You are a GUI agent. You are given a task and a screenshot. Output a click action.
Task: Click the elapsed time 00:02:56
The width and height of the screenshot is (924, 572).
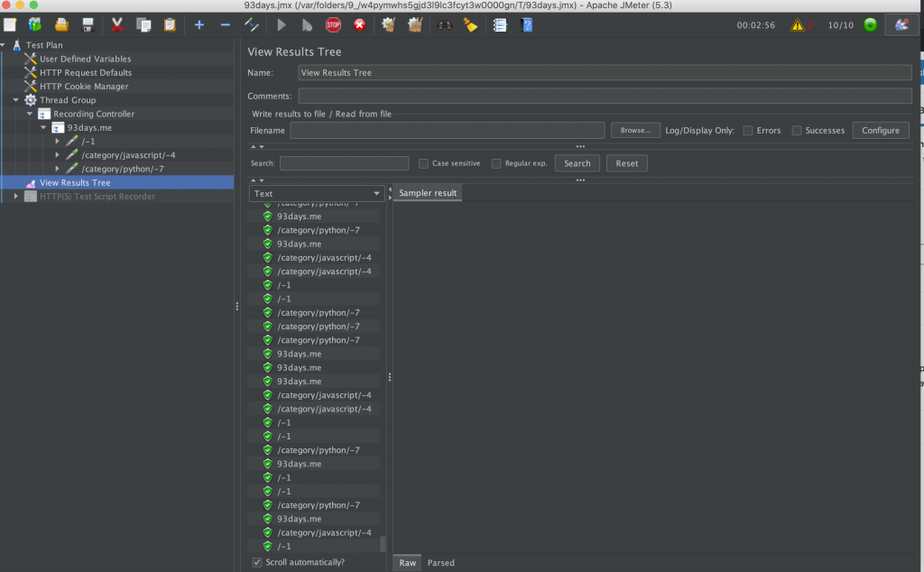pyautogui.click(x=755, y=25)
